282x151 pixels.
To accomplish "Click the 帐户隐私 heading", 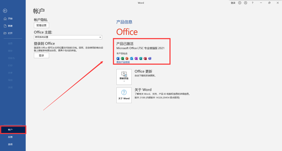I will (x=41, y=20).
